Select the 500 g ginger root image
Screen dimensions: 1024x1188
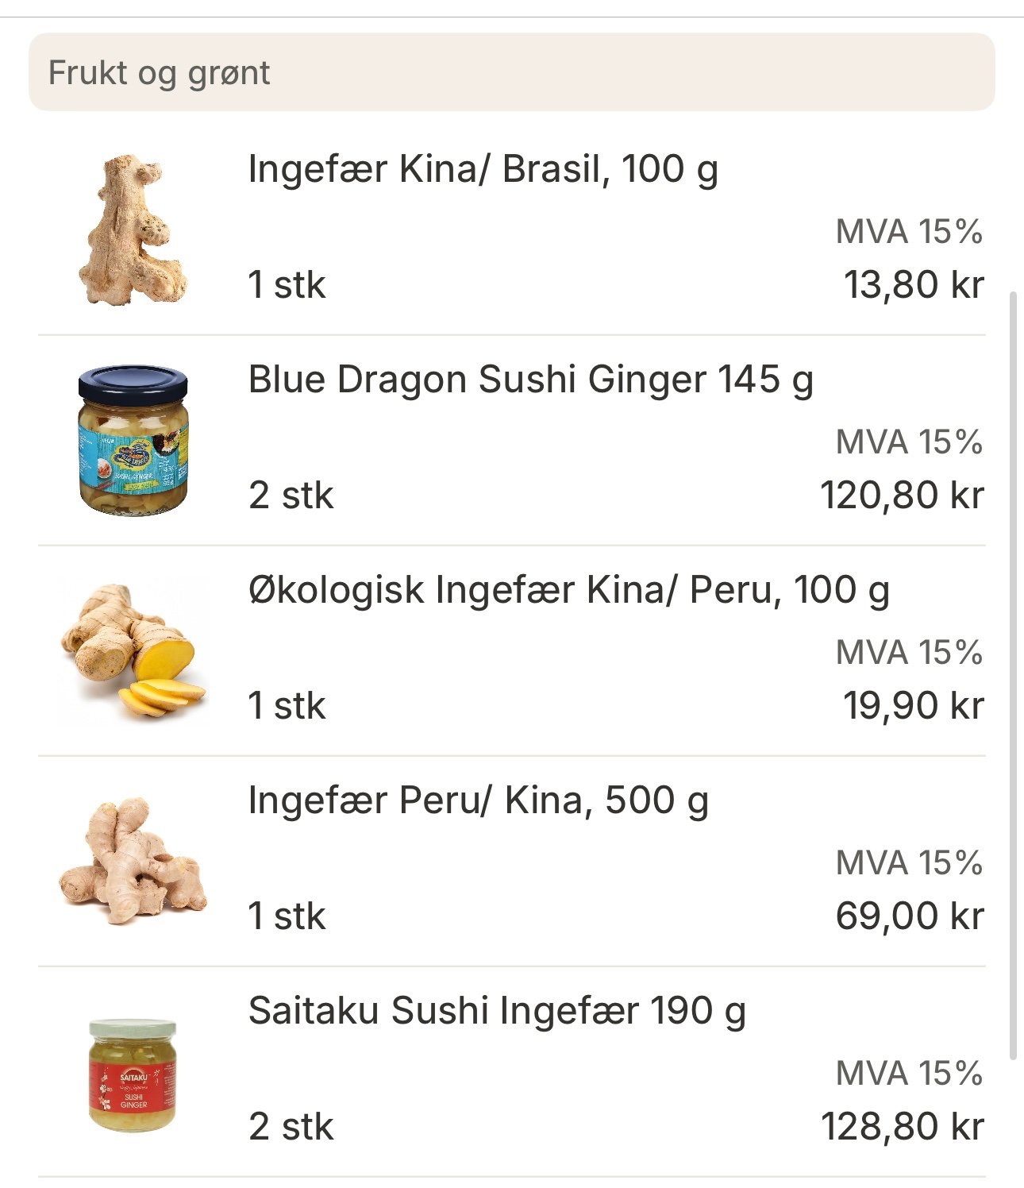click(133, 861)
